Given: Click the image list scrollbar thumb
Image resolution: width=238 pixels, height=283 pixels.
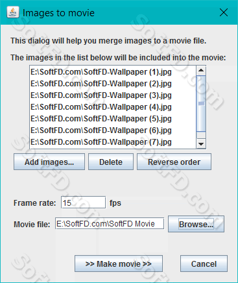Looking at the screenshot, I should tap(201, 103).
